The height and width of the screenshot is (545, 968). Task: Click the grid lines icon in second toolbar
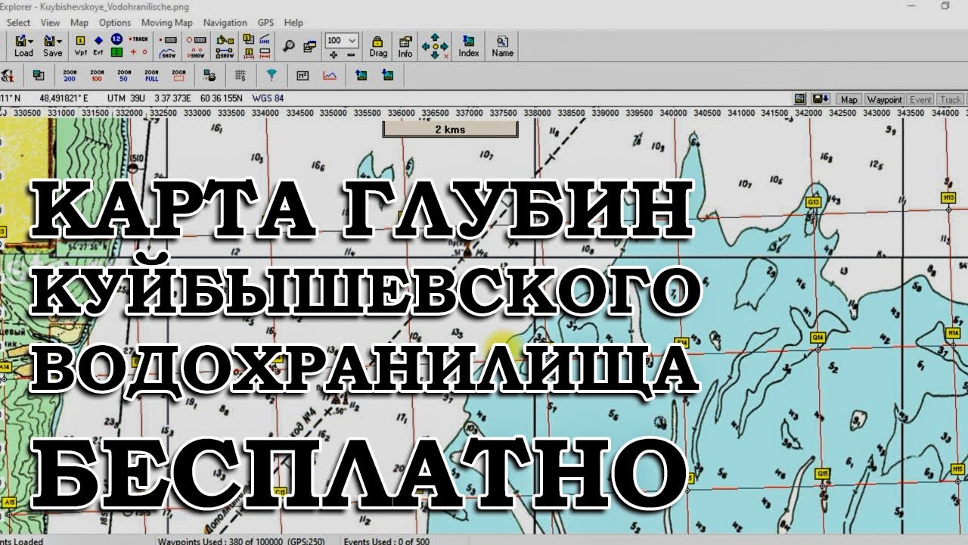[x=240, y=76]
